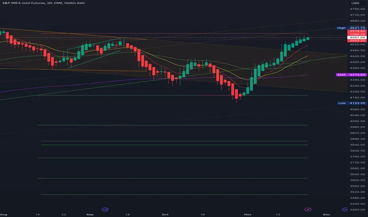Click the Aug label on time axis
The height and width of the screenshot is (217, 368).
(x=4, y=214)
